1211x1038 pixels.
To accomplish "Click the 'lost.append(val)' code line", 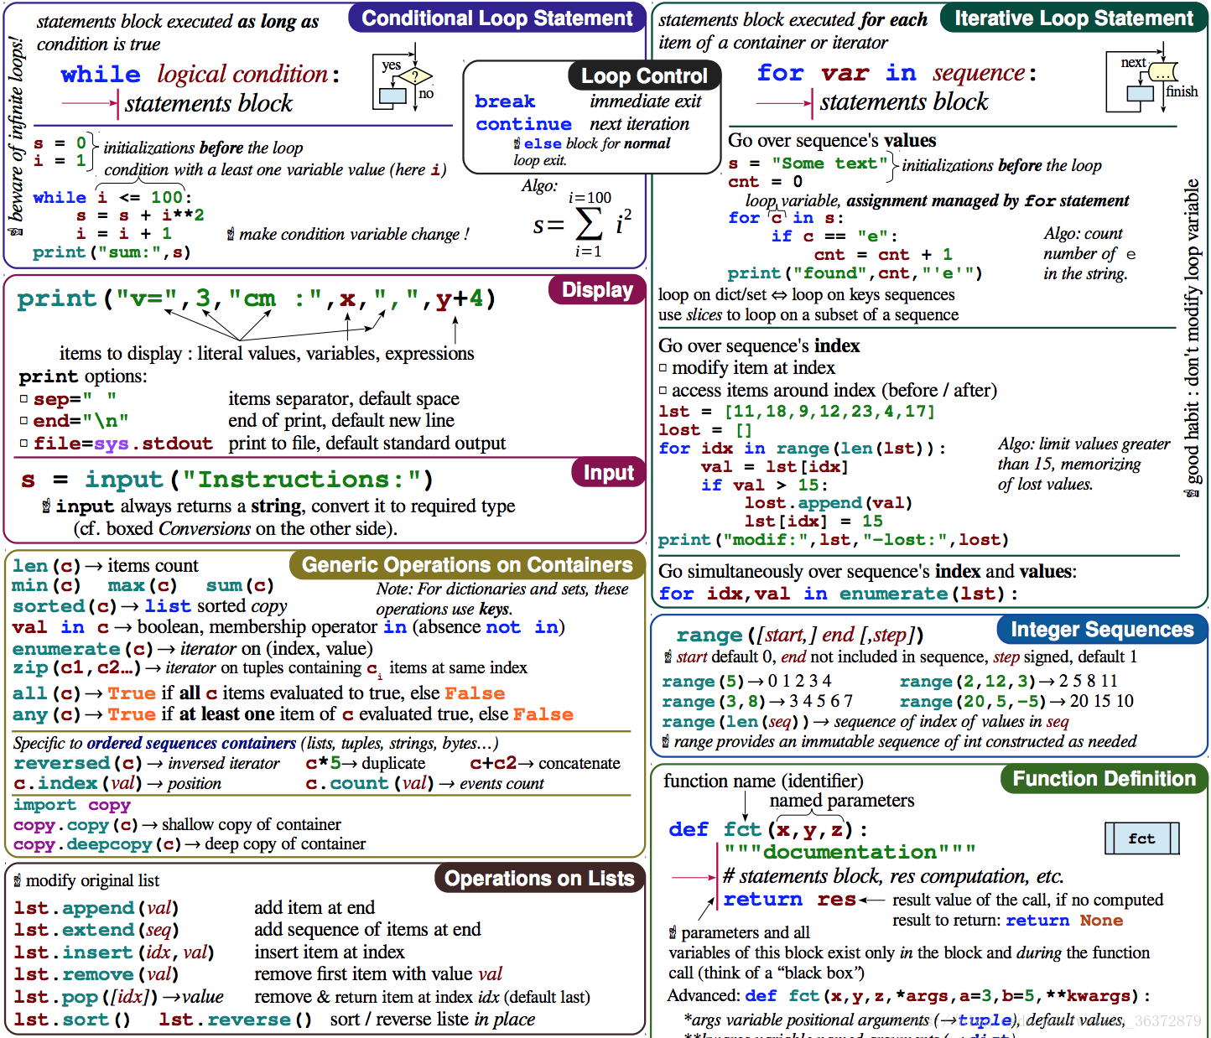I will tap(828, 503).
